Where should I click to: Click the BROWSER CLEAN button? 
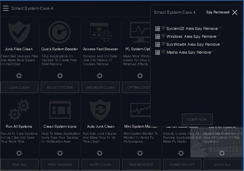(x=101, y=87)
